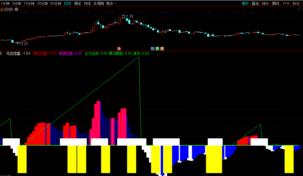303x176 pixels.
Task: Switch to the 周线 weekly chart tab
Action: 77,4
